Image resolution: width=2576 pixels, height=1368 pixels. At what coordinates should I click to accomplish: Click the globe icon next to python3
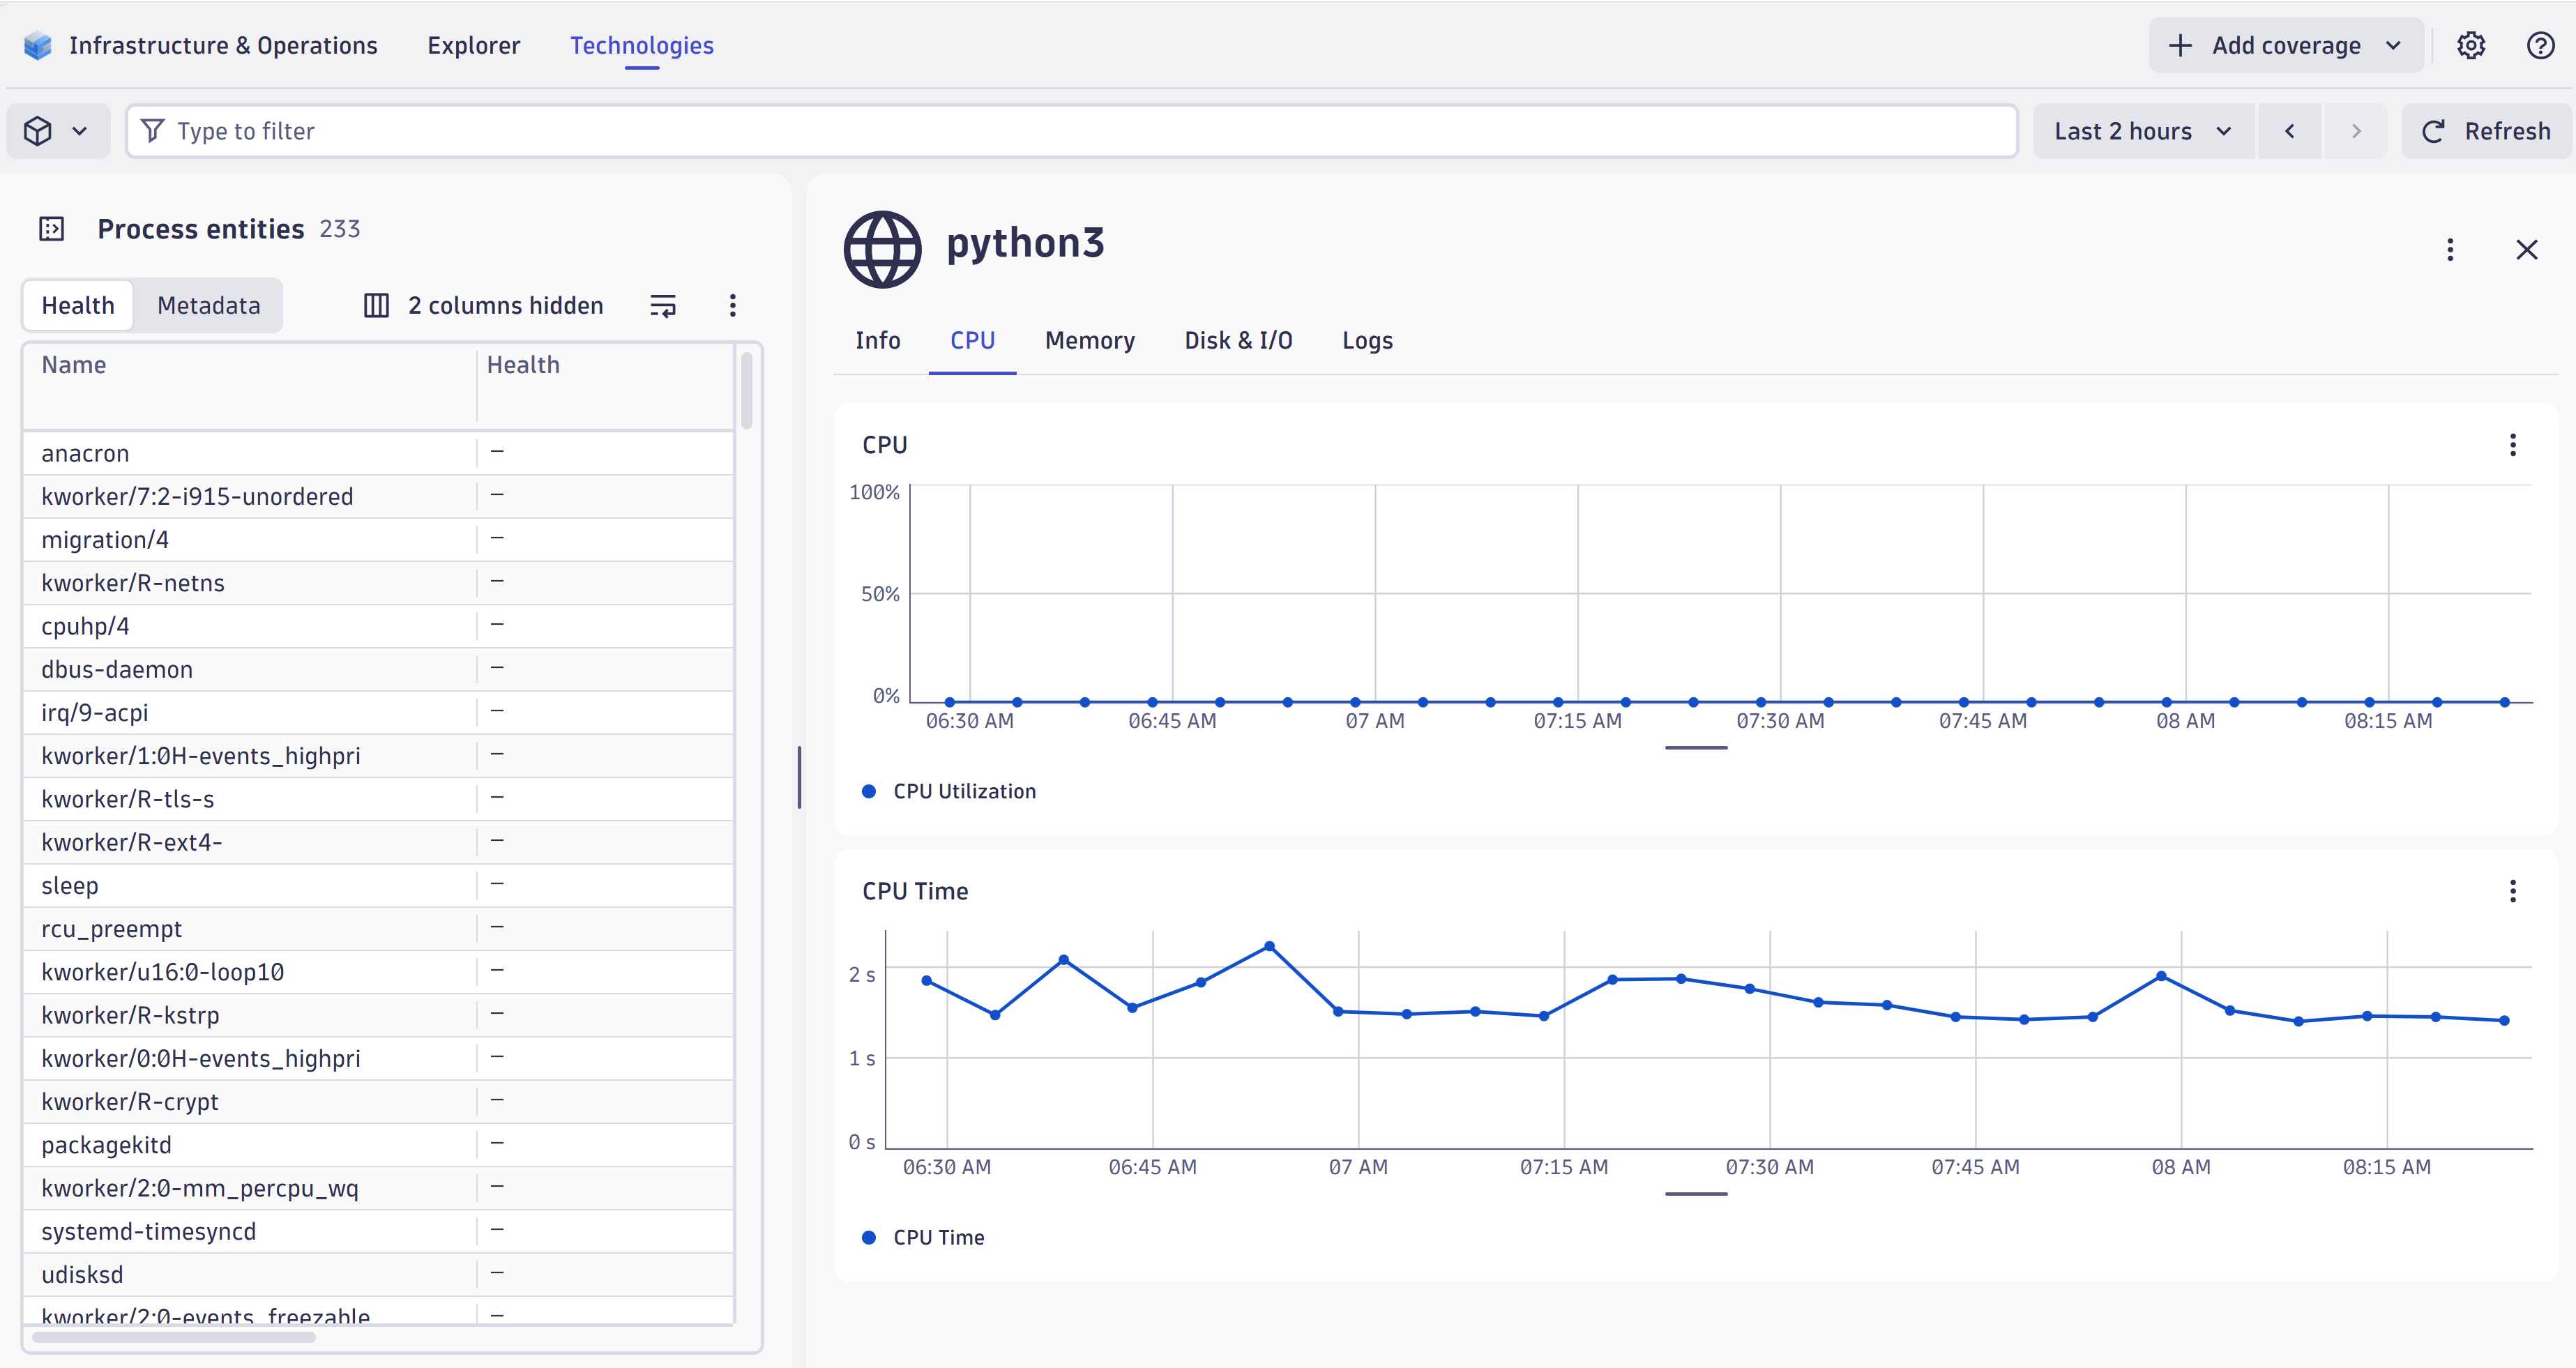coord(881,249)
